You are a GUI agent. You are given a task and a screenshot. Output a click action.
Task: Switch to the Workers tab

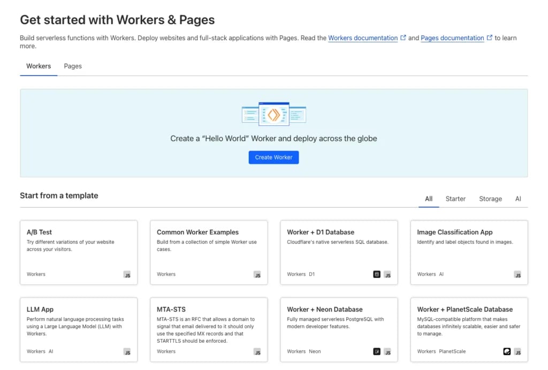point(39,66)
